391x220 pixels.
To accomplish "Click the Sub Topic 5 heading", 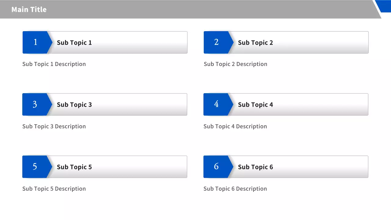I will click(x=74, y=167).
